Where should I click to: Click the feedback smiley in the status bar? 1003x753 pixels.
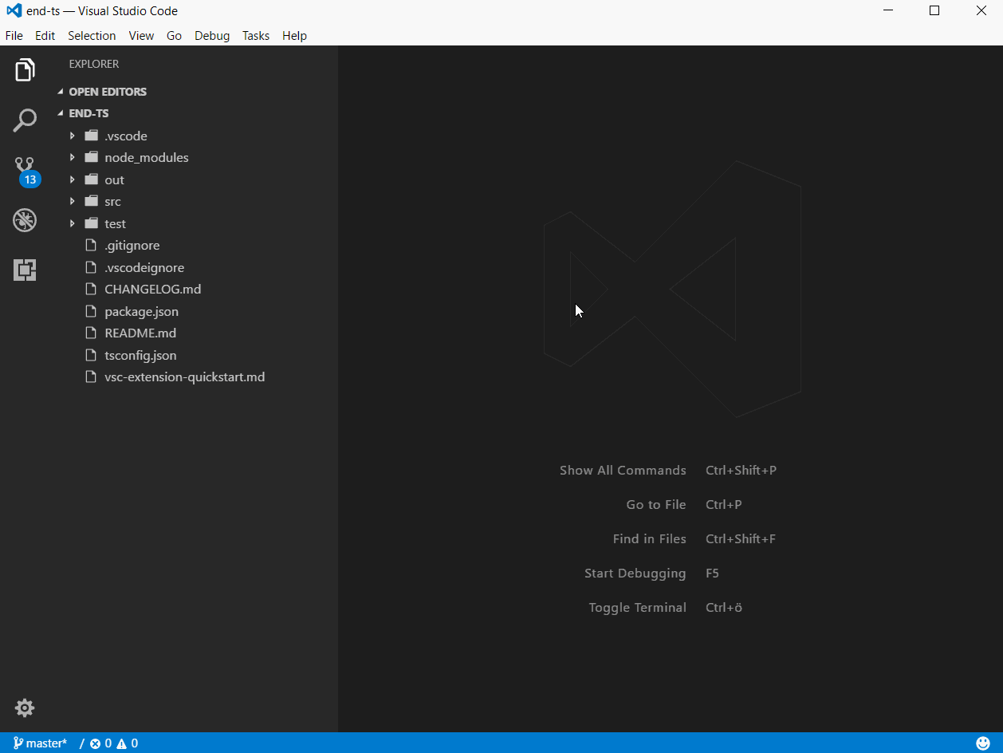(x=981, y=743)
